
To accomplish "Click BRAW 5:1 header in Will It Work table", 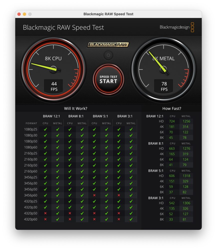I will [x=100, y=116].
